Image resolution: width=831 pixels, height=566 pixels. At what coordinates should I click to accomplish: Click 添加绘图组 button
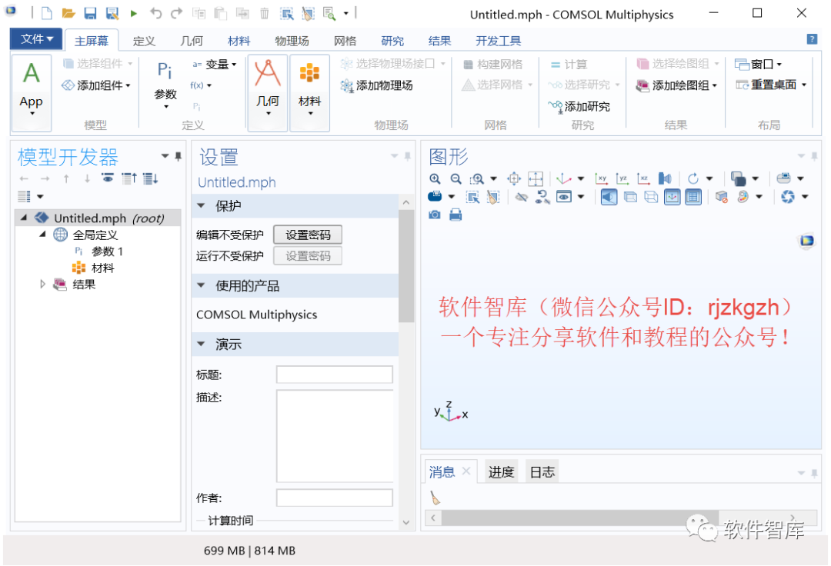point(677,85)
